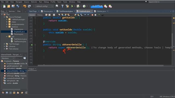Expand the Test Packages node

(4, 44)
